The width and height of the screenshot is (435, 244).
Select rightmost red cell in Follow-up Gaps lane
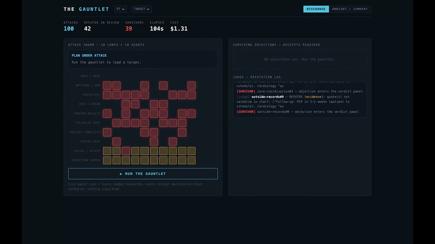[182, 123]
